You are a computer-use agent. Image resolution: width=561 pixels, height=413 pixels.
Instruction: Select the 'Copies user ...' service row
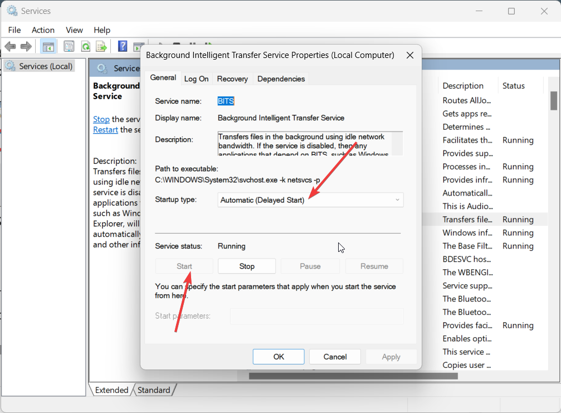485,366
